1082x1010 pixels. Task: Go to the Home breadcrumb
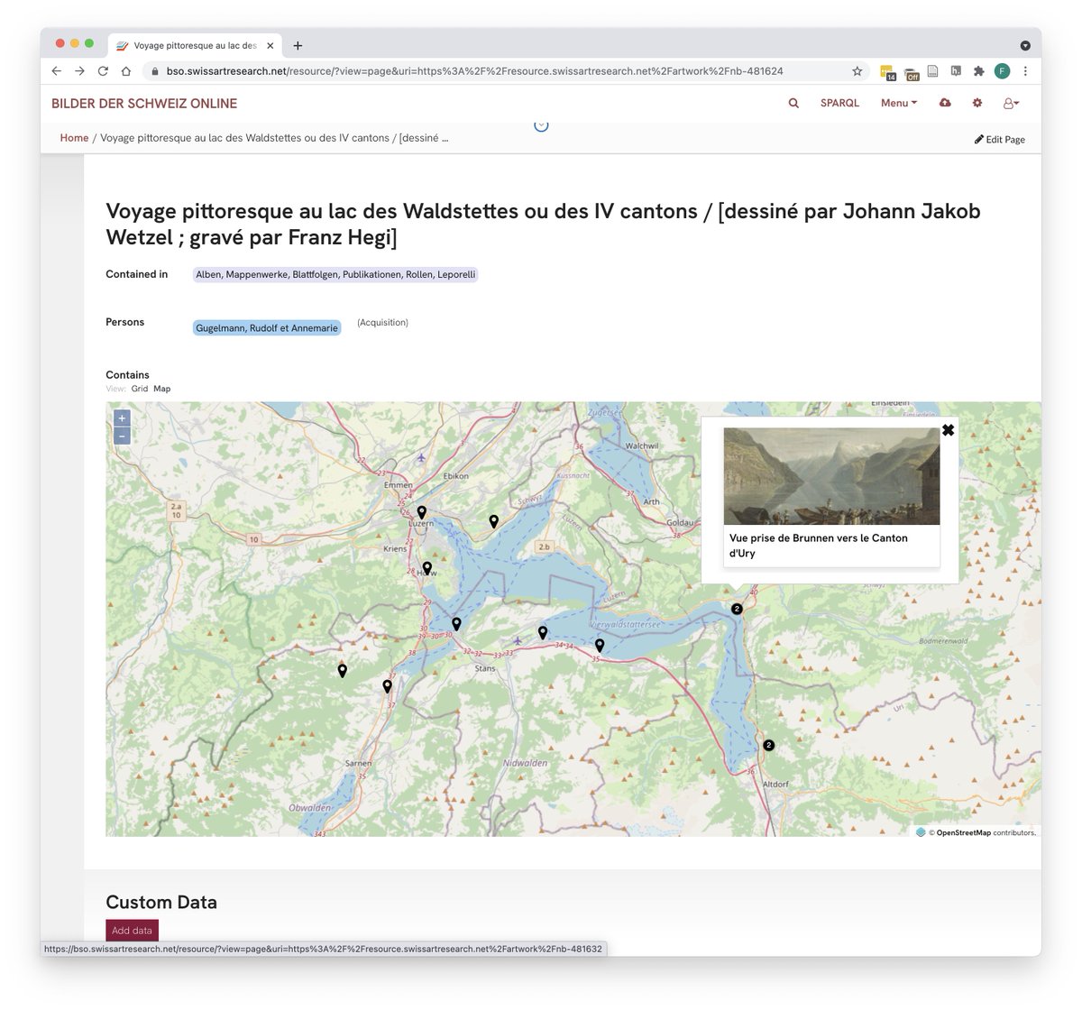tap(74, 138)
